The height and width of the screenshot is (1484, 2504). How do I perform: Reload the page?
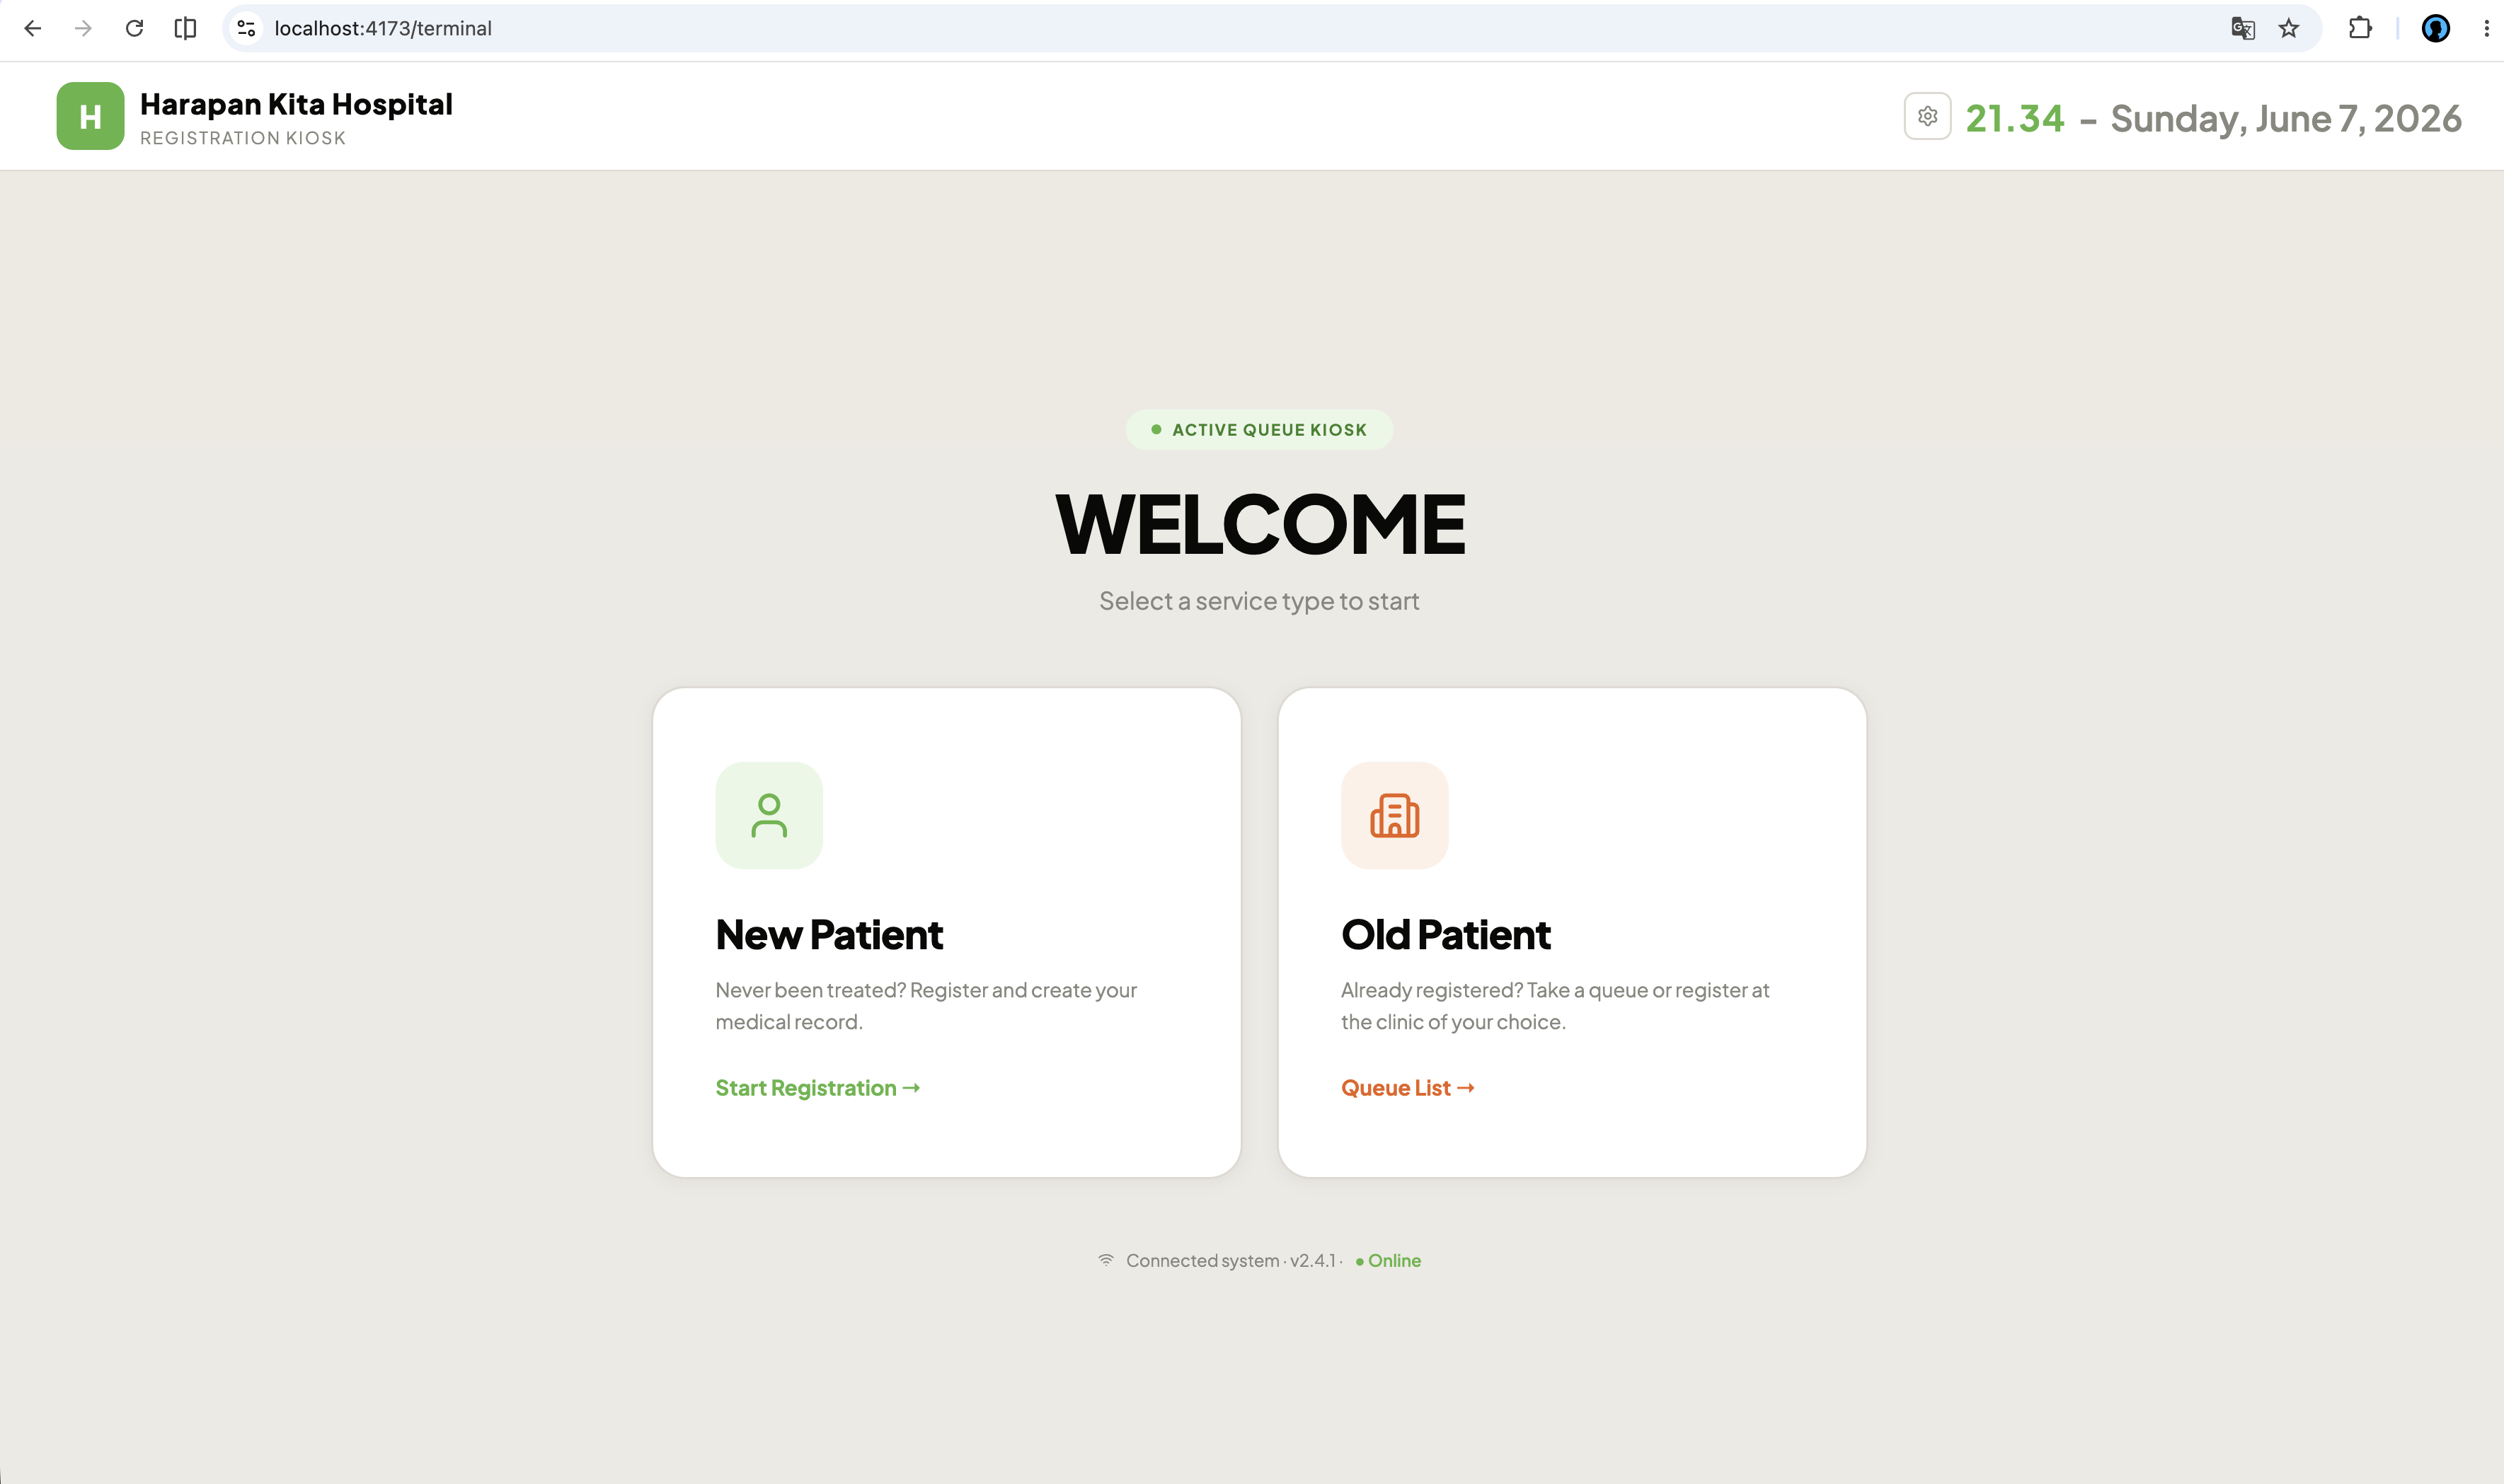click(134, 28)
